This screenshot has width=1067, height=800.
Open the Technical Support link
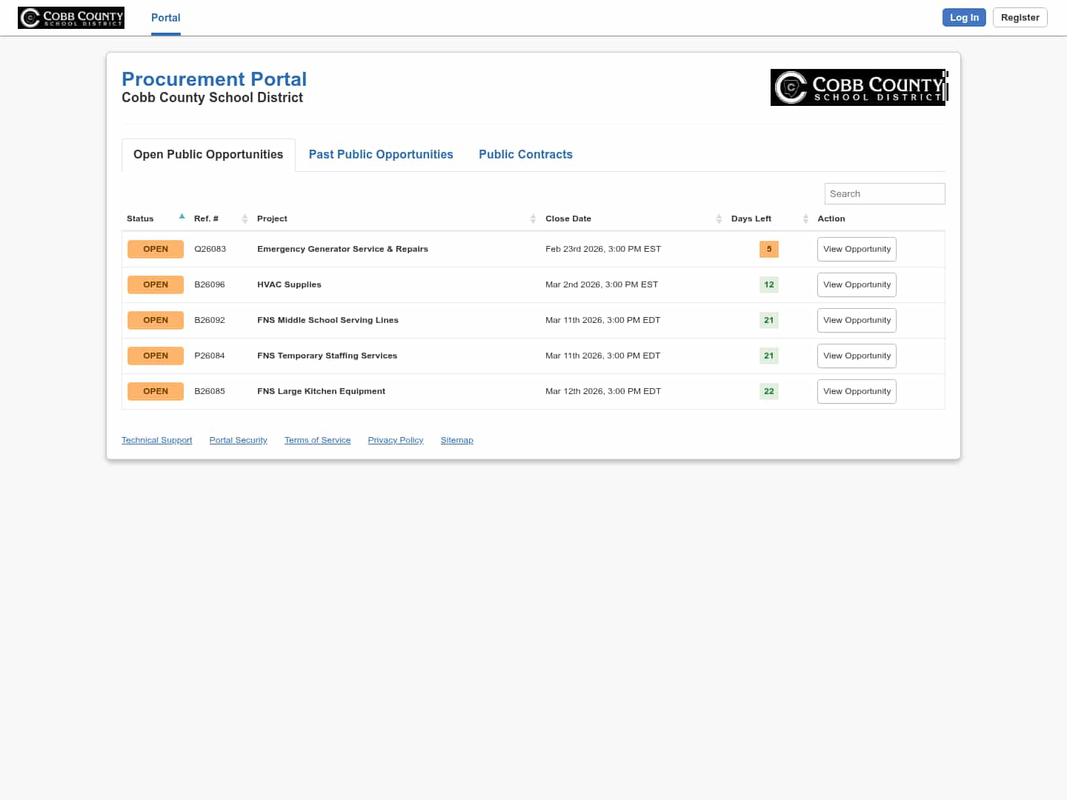click(156, 440)
